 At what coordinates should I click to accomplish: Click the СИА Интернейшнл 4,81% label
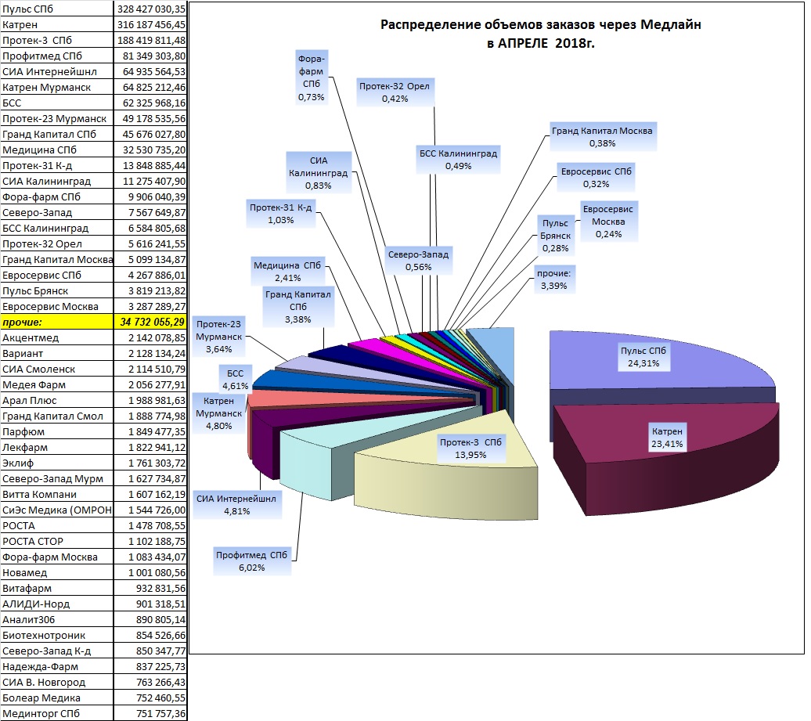click(237, 505)
